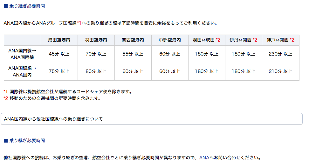Click the 70分 以上 cell
Screen dimensions: 309x167
click(96, 54)
